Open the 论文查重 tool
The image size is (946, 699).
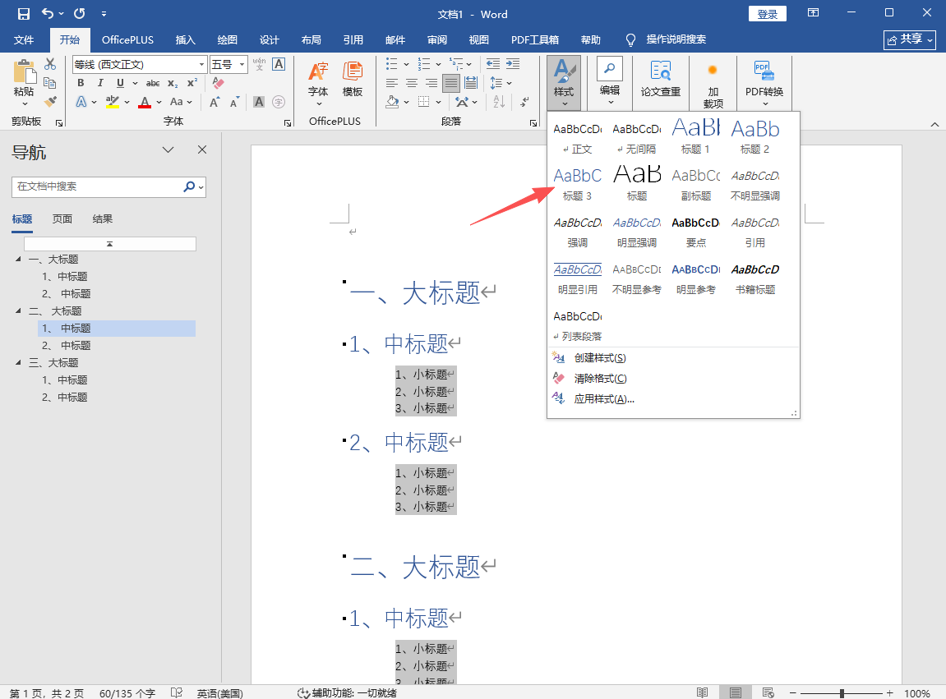click(x=660, y=80)
